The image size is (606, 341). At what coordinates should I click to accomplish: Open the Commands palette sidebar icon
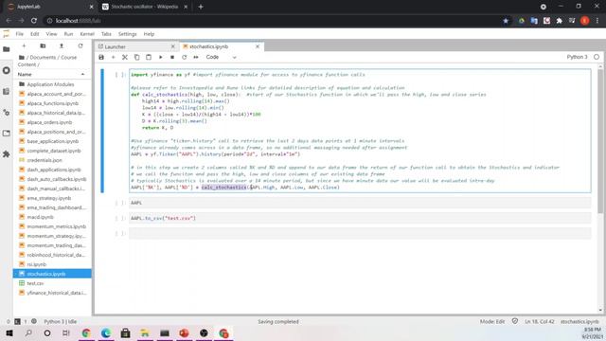[x=7, y=91]
